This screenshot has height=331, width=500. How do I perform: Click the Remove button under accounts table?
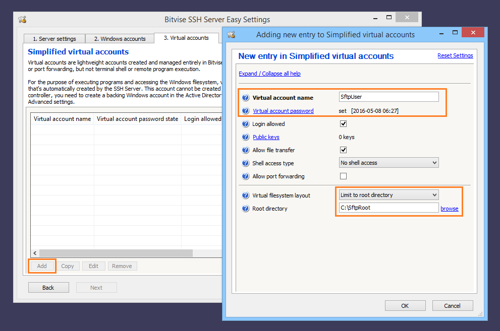[122, 266]
